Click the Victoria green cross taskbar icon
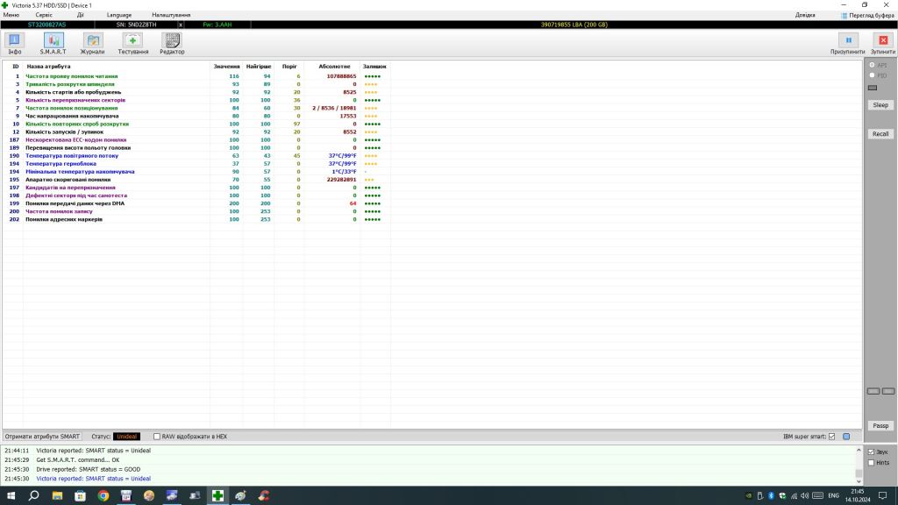 coord(217,495)
